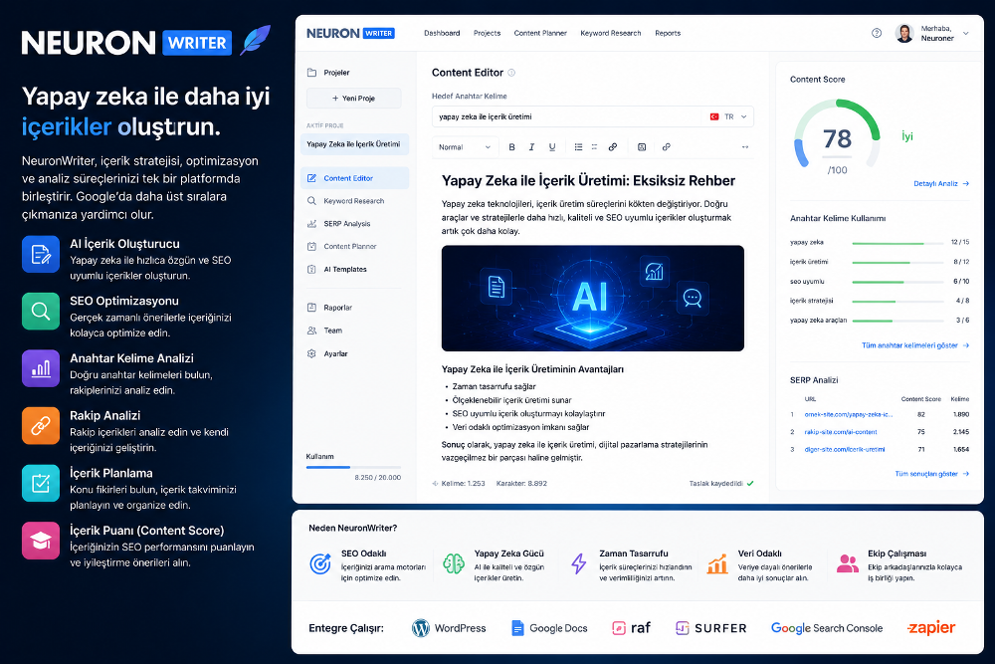This screenshot has width=995, height=664.
Task: Click the Keyword Research sidebar magnifier icon
Action: coord(311,201)
